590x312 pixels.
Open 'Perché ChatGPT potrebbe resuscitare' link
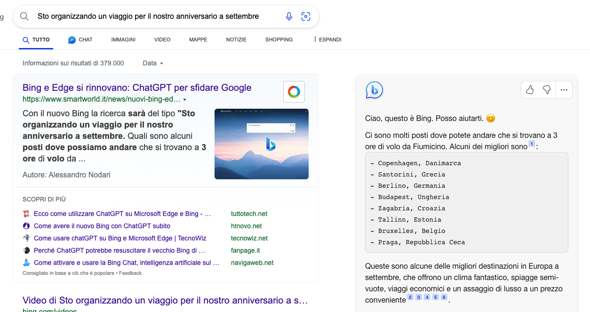click(x=120, y=250)
